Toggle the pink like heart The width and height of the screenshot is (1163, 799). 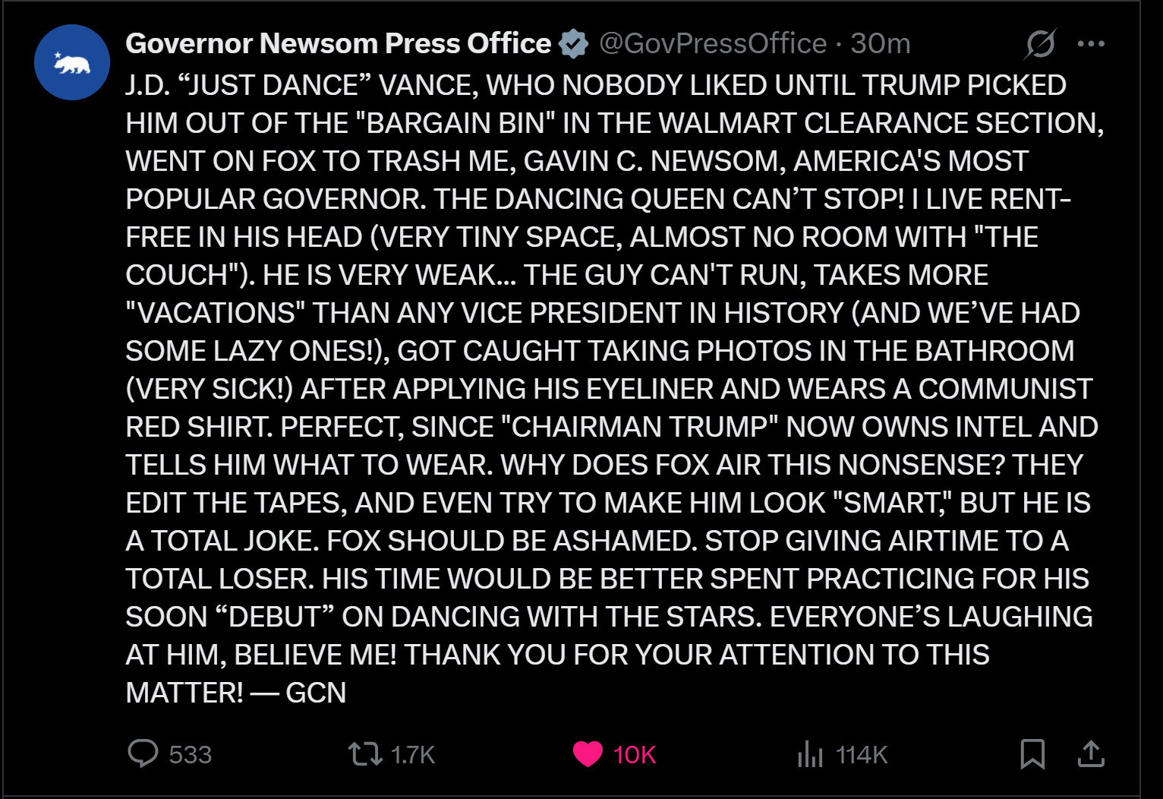pos(588,754)
